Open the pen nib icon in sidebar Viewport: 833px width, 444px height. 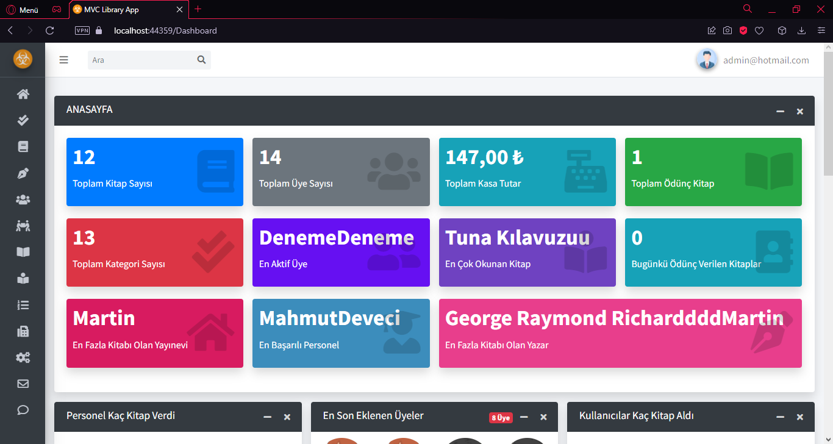tap(23, 173)
